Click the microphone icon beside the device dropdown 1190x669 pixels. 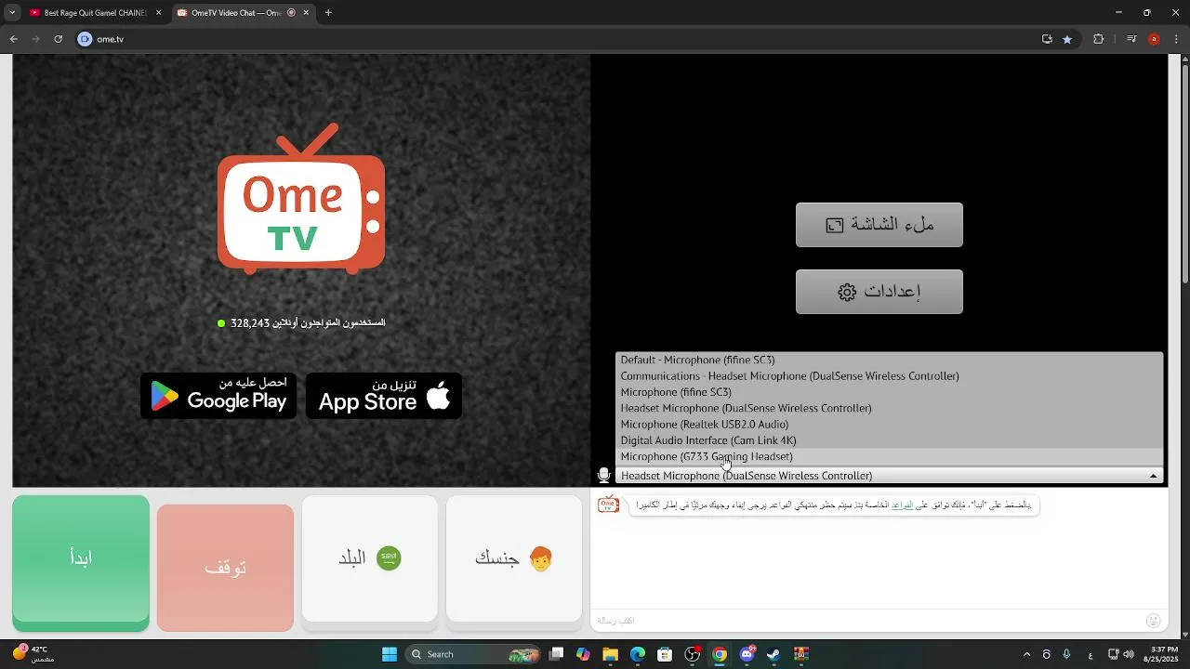(603, 476)
